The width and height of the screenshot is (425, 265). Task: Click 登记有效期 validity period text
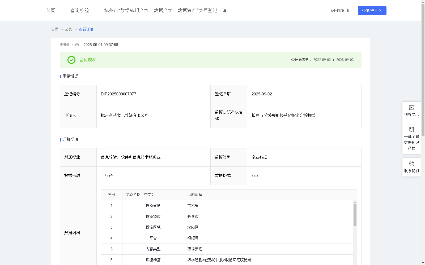(322, 60)
